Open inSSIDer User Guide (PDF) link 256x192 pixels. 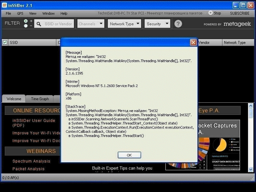point(34,123)
